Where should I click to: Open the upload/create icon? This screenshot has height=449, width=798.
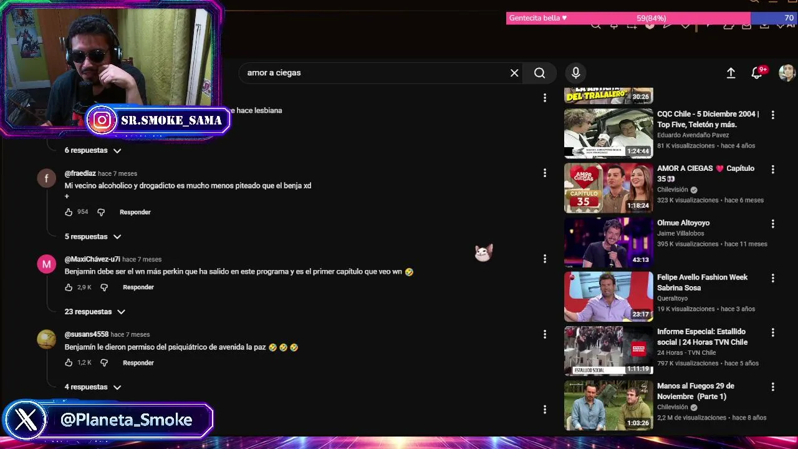[x=731, y=73]
